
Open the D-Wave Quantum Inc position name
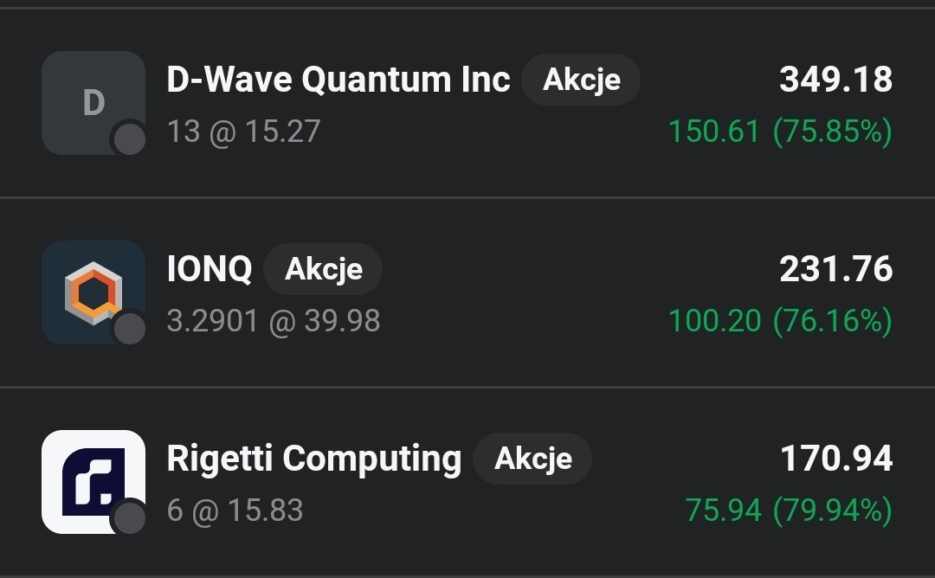339,80
